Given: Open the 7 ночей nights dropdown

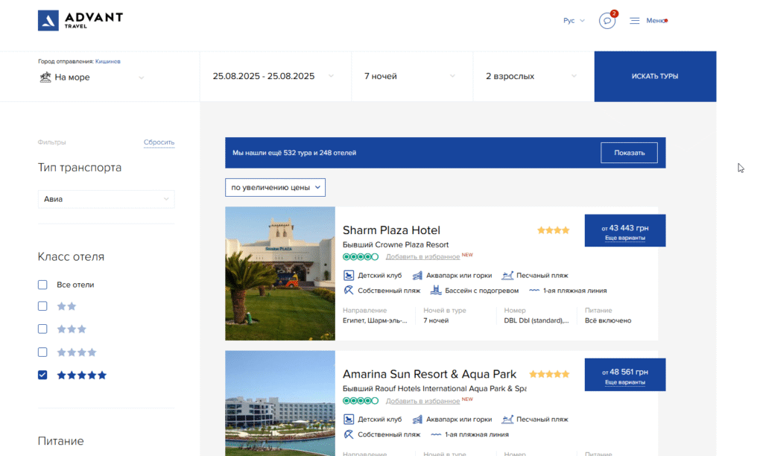Looking at the screenshot, I should (x=411, y=77).
